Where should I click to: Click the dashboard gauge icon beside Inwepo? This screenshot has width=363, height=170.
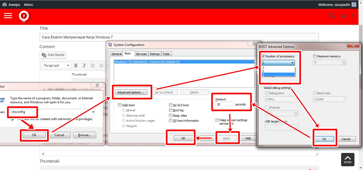(x=4, y=5)
